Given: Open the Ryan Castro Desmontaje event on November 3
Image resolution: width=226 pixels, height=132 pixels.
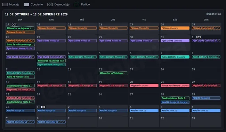Looking at the screenshot, I should point(51,57).
